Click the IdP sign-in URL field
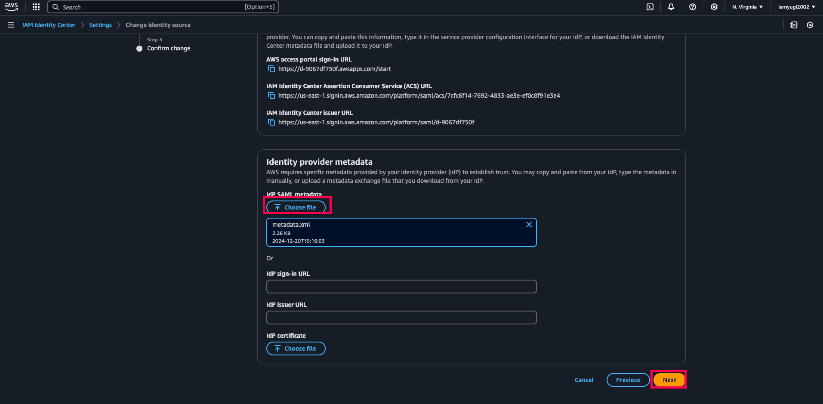This screenshot has height=404, width=823. [401, 287]
